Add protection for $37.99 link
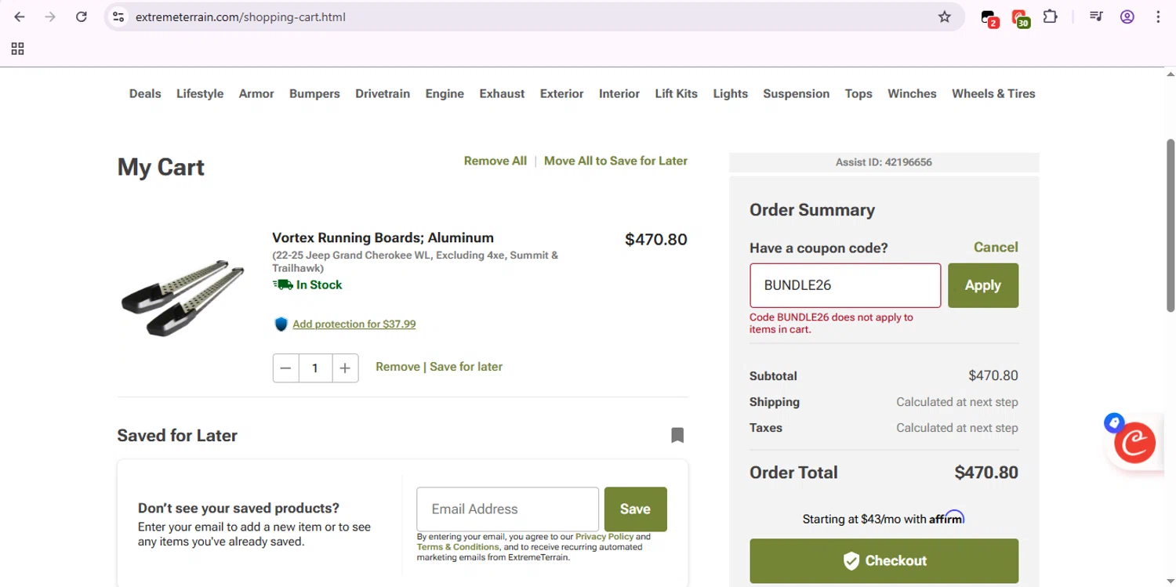This screenshot has height=587, width=1176. point(354,324)
